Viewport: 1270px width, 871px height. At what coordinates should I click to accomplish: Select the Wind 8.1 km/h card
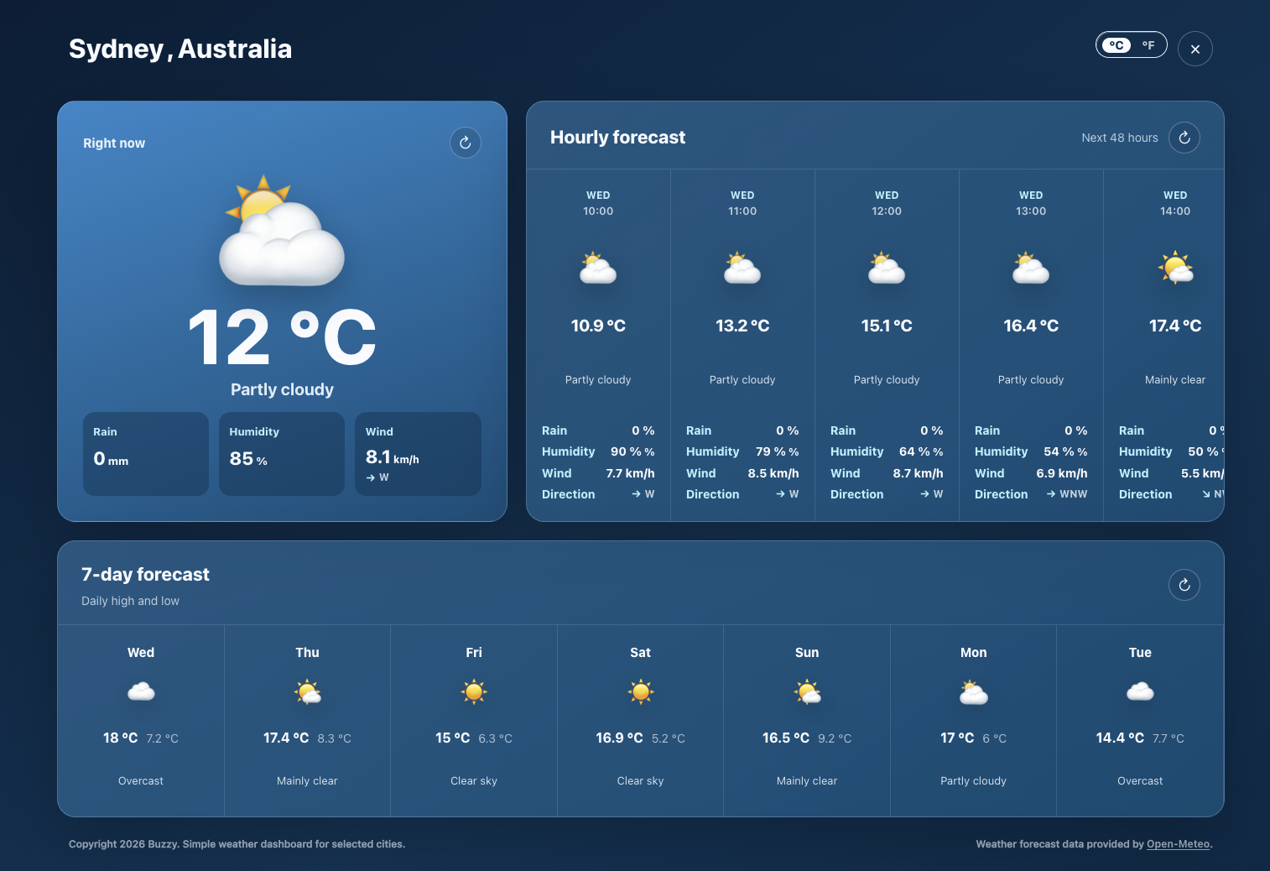(418, 454)
